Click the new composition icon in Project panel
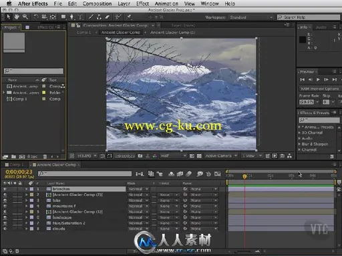The width and height of the screenshot is (342, 256). point(21,157)
